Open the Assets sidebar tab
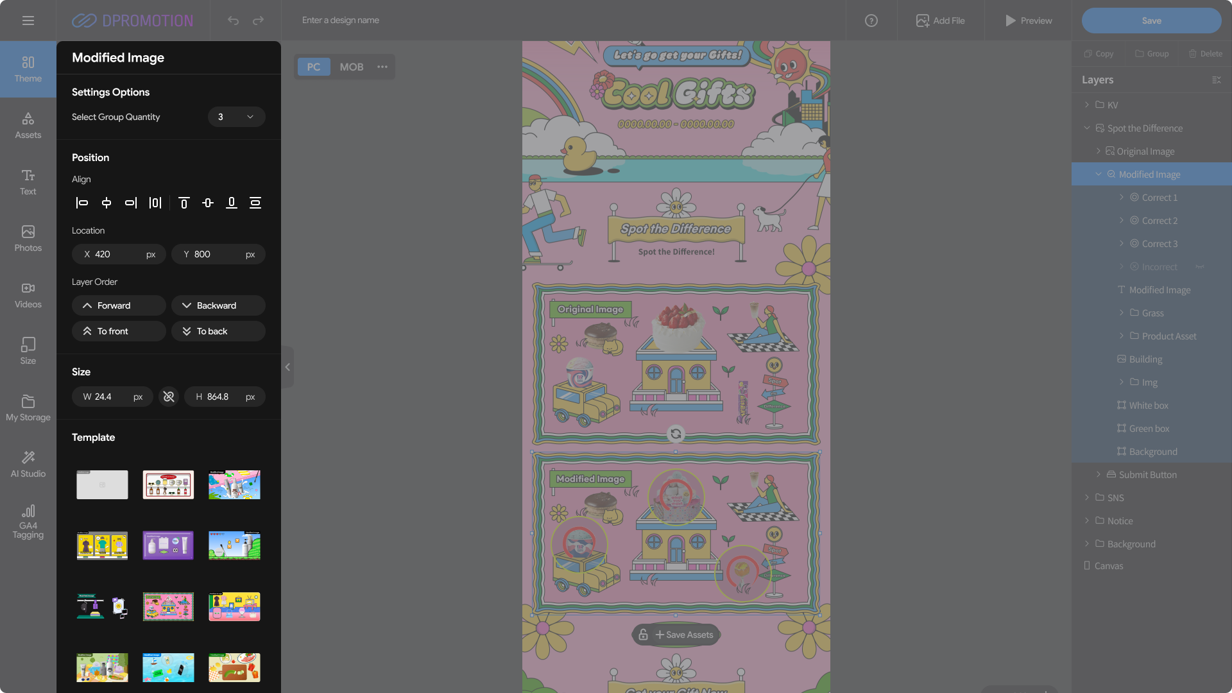This screenshot has width=1232, height=693. point(28,125)
